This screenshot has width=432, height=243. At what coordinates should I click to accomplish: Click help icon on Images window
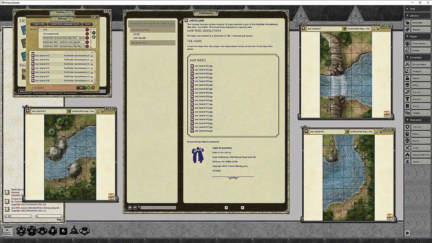coord(93,17)
